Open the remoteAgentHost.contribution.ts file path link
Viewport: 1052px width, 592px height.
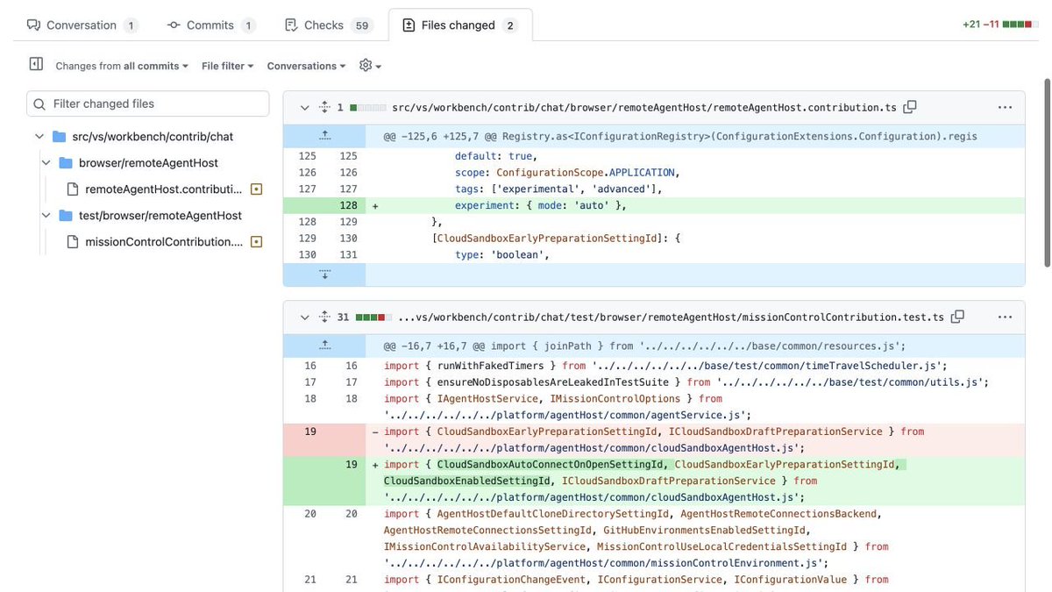coord(644,107)
